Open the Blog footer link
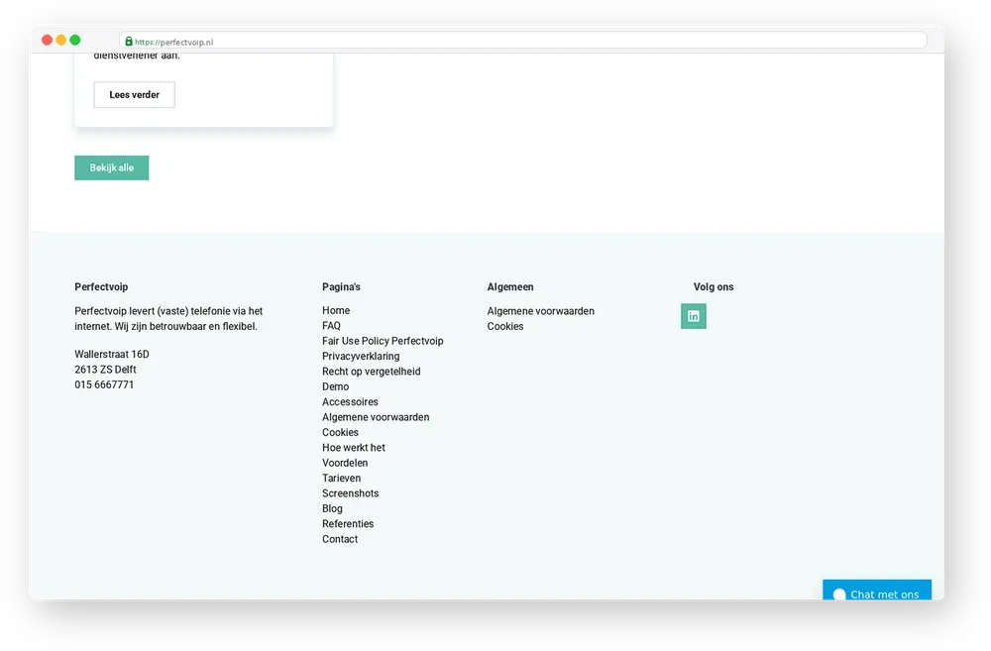This screenshot has height=651, width=991. pos(332,508)
